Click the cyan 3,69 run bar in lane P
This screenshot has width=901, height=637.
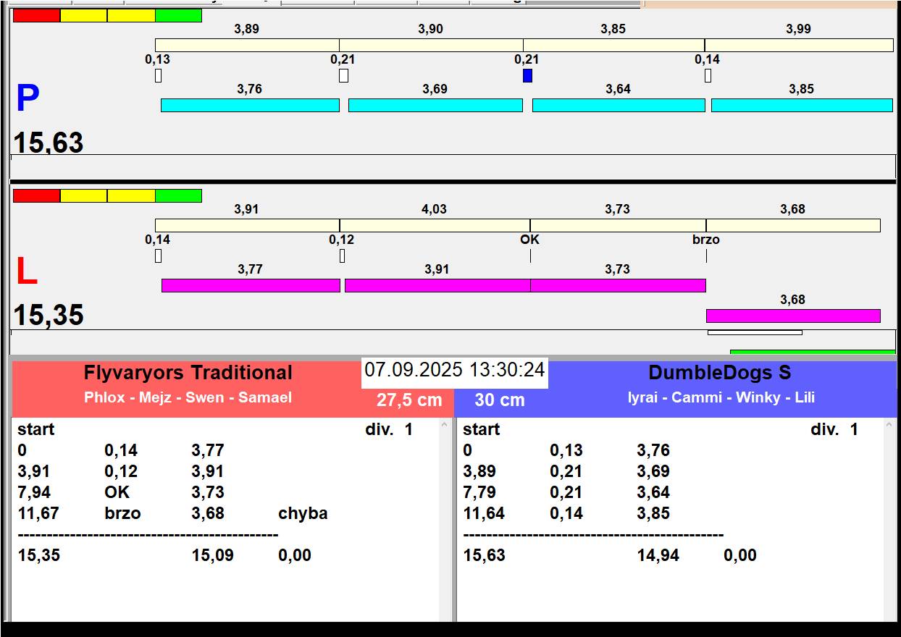click(435, 105)
